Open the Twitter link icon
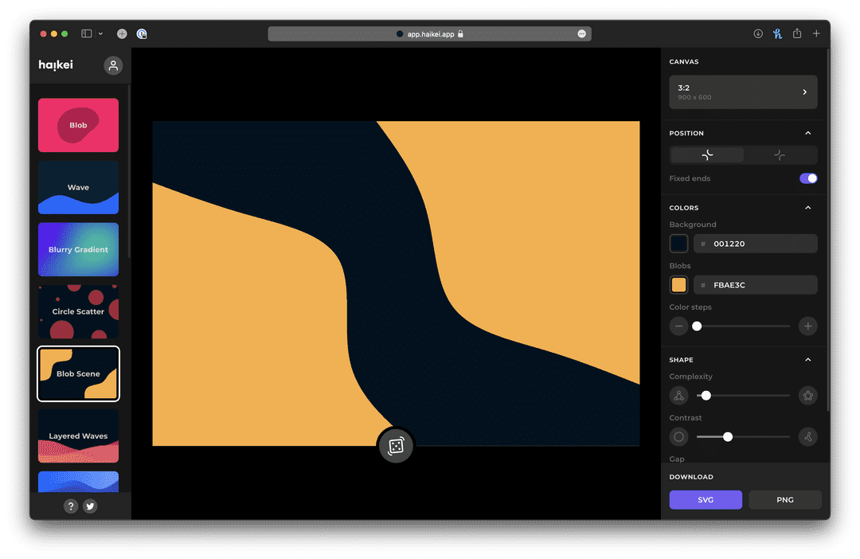The height and width of the screenshot is (559, 860). 90,506
